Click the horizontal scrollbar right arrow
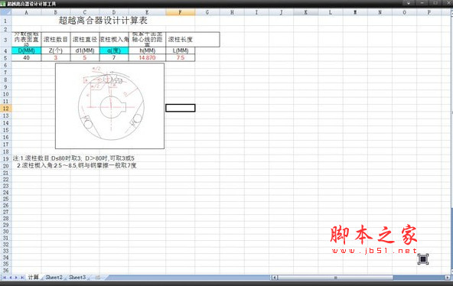The height and width of the screenshot is (286, 453). click(x=448, y=278)
